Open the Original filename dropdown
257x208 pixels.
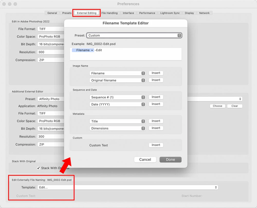tap(117, 80)
